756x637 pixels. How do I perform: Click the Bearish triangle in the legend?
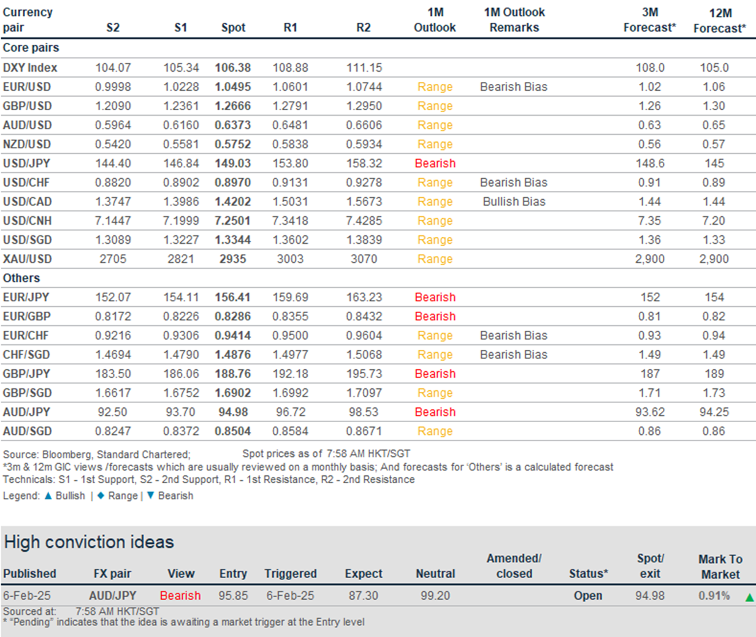(150, 496)
